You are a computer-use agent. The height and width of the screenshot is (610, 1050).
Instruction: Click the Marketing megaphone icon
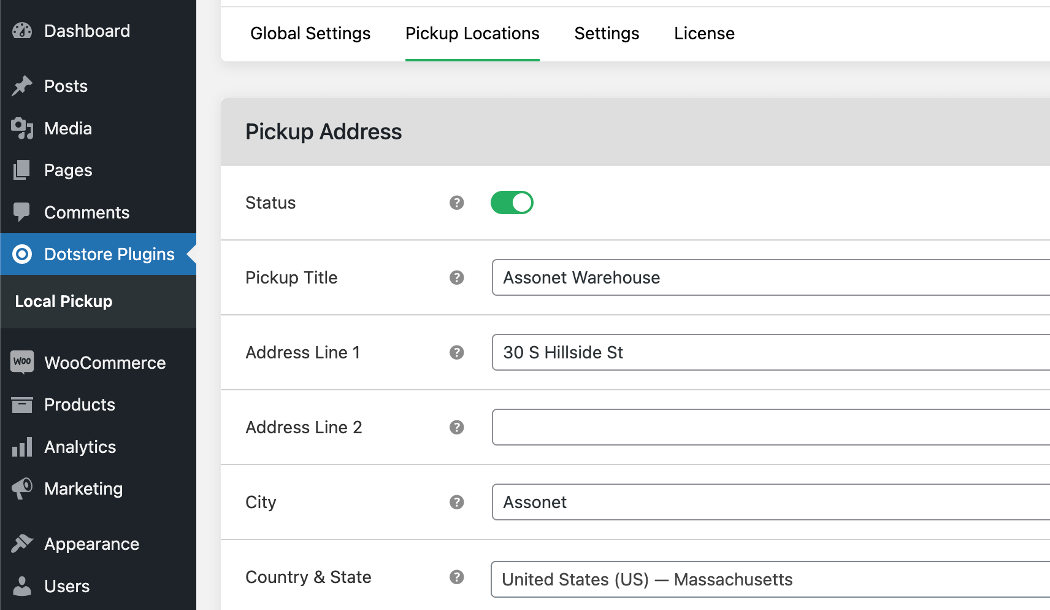coord(22,488)
